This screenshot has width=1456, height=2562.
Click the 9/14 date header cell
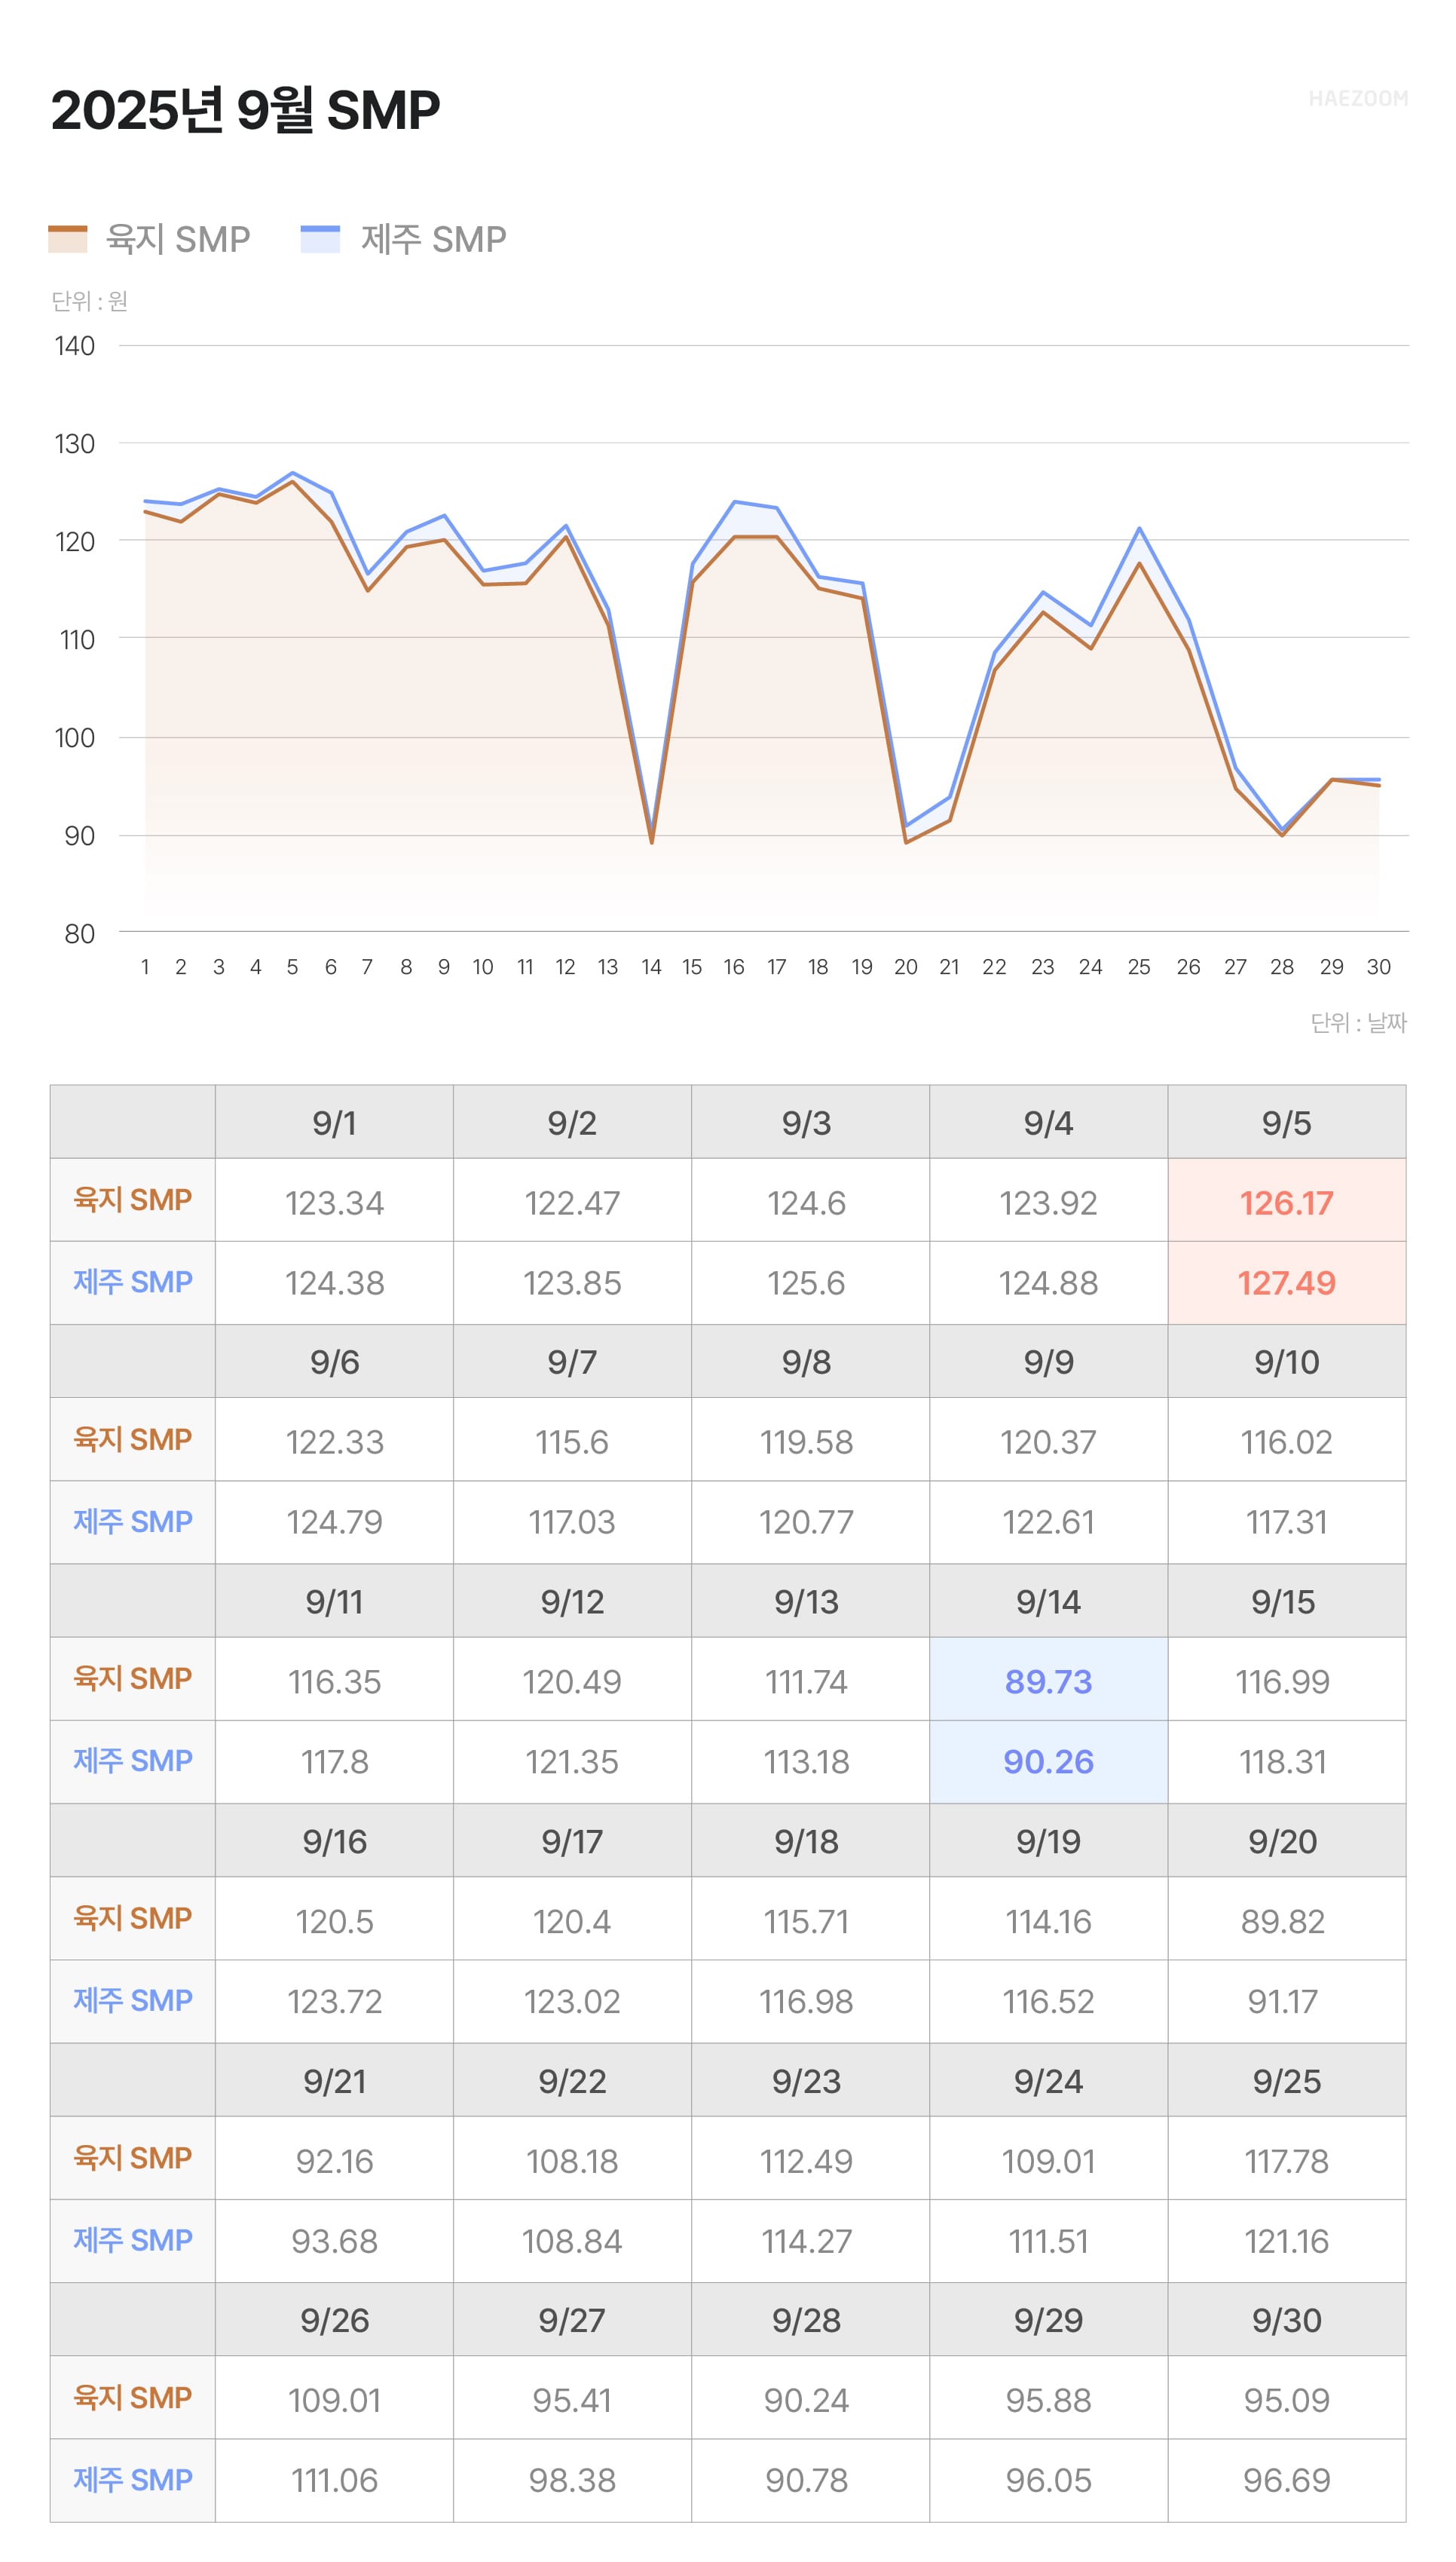[1048, 1601]
